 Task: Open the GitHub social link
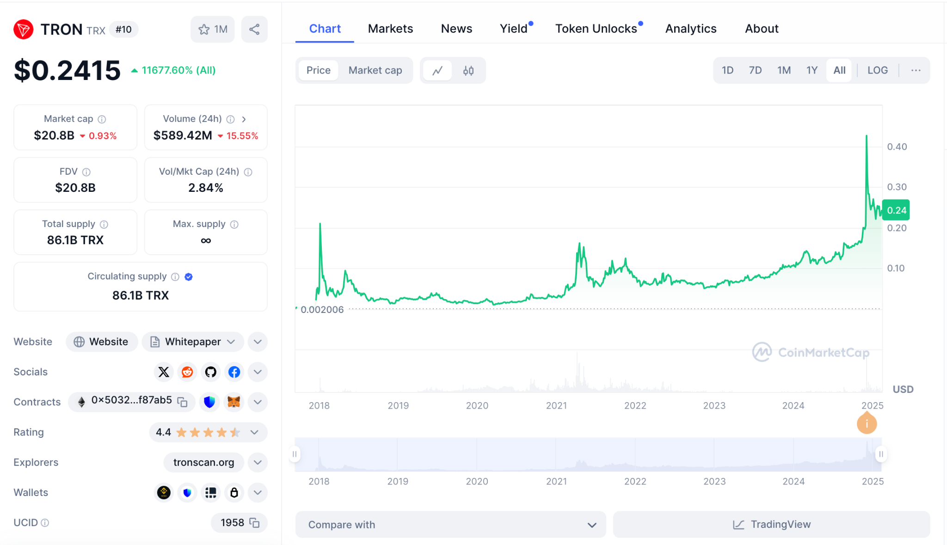[211, 372]
